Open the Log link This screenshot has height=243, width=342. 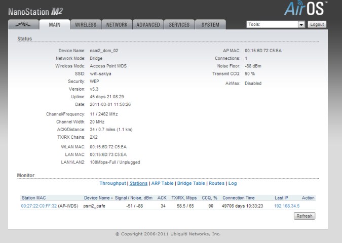[233, 183]
